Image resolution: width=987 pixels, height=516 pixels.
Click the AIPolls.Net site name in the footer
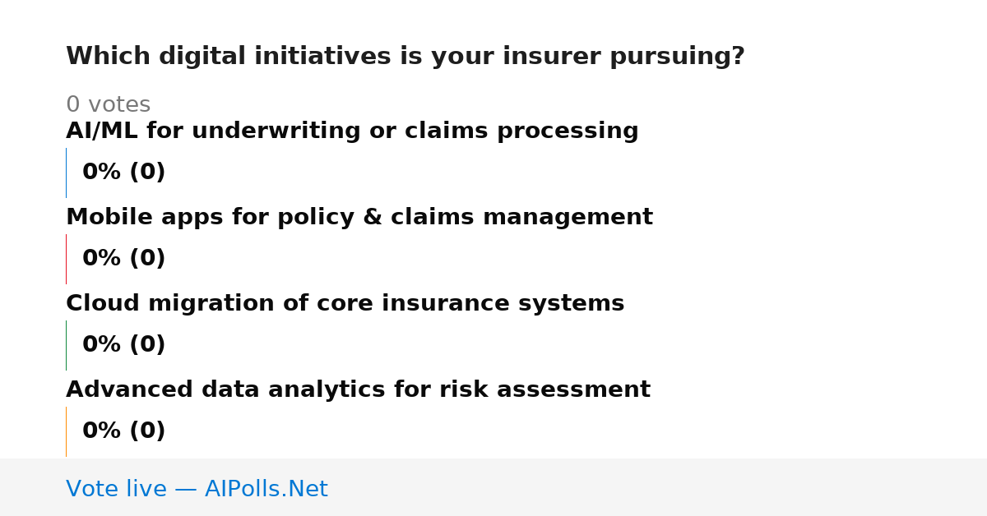click(266, 489)
